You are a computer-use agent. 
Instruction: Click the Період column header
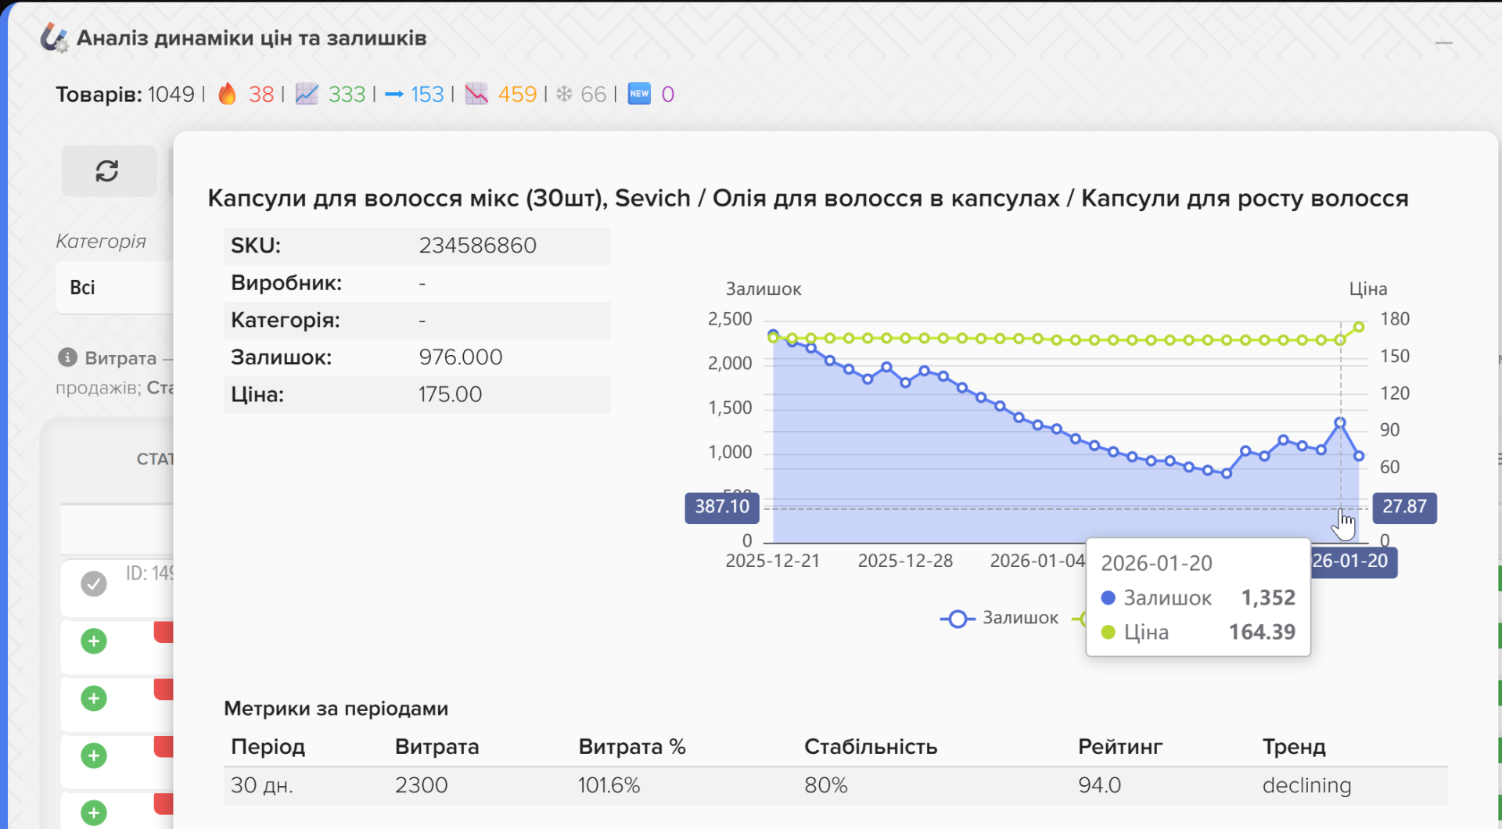tap(268, 747)
